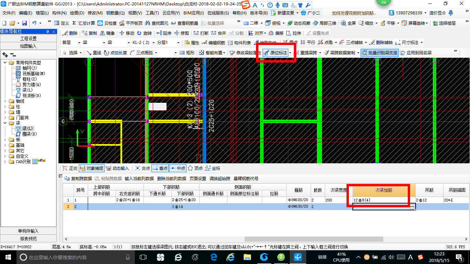Click 平齐板顶 tool
Screen dimensions: 470x264
[x=131, y=23]
